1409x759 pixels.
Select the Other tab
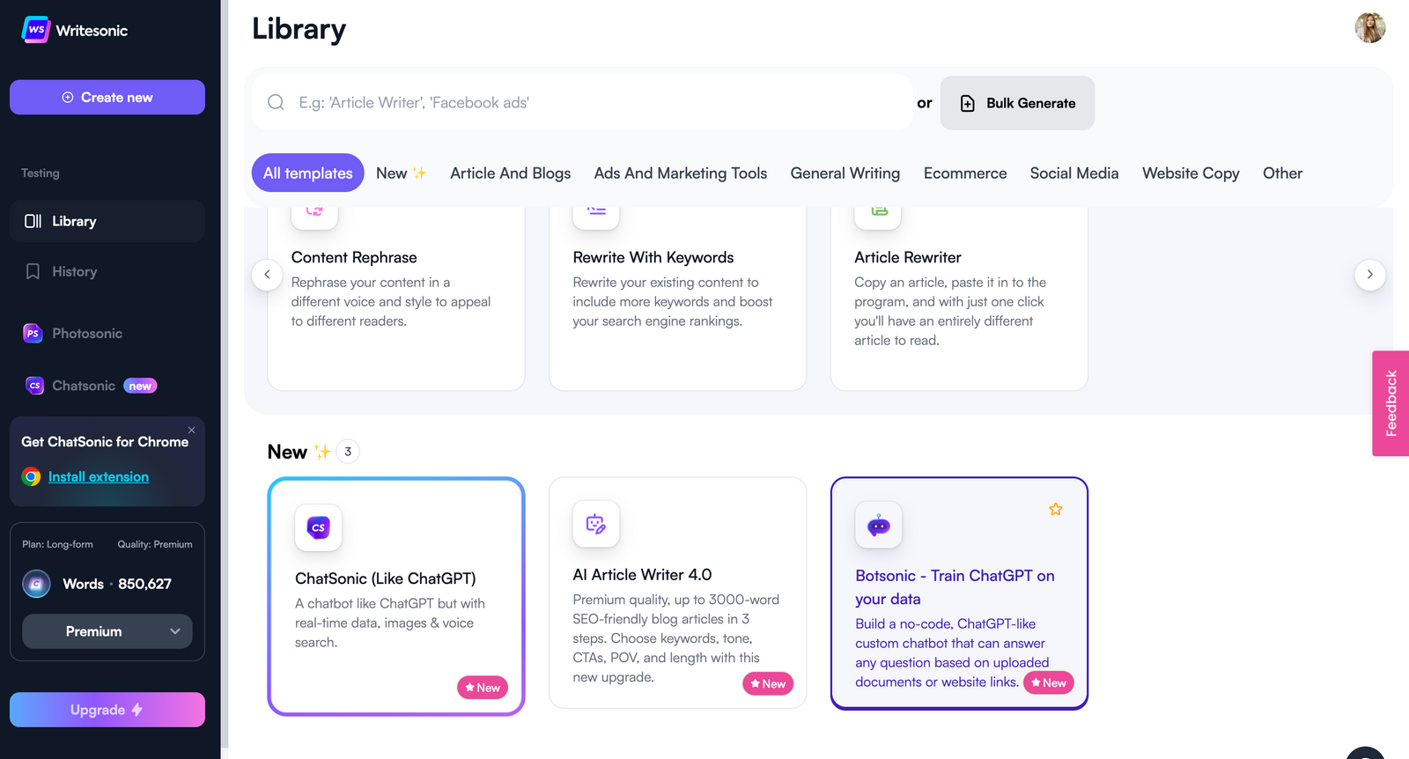pyautogui.click(x=1282, y=173)
